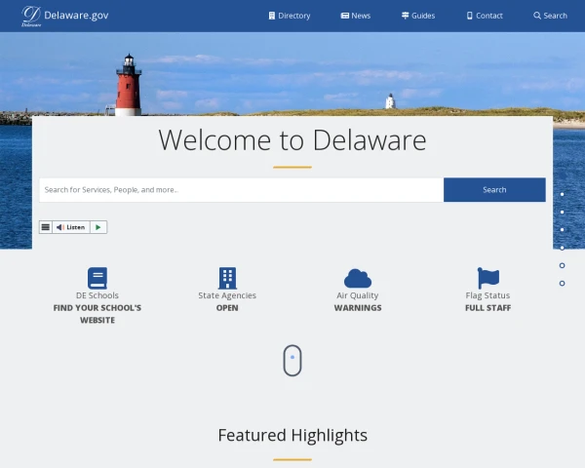Click the Delaware.gov logo in header
The image size is (585, 468).
click(x=64, y=16)
